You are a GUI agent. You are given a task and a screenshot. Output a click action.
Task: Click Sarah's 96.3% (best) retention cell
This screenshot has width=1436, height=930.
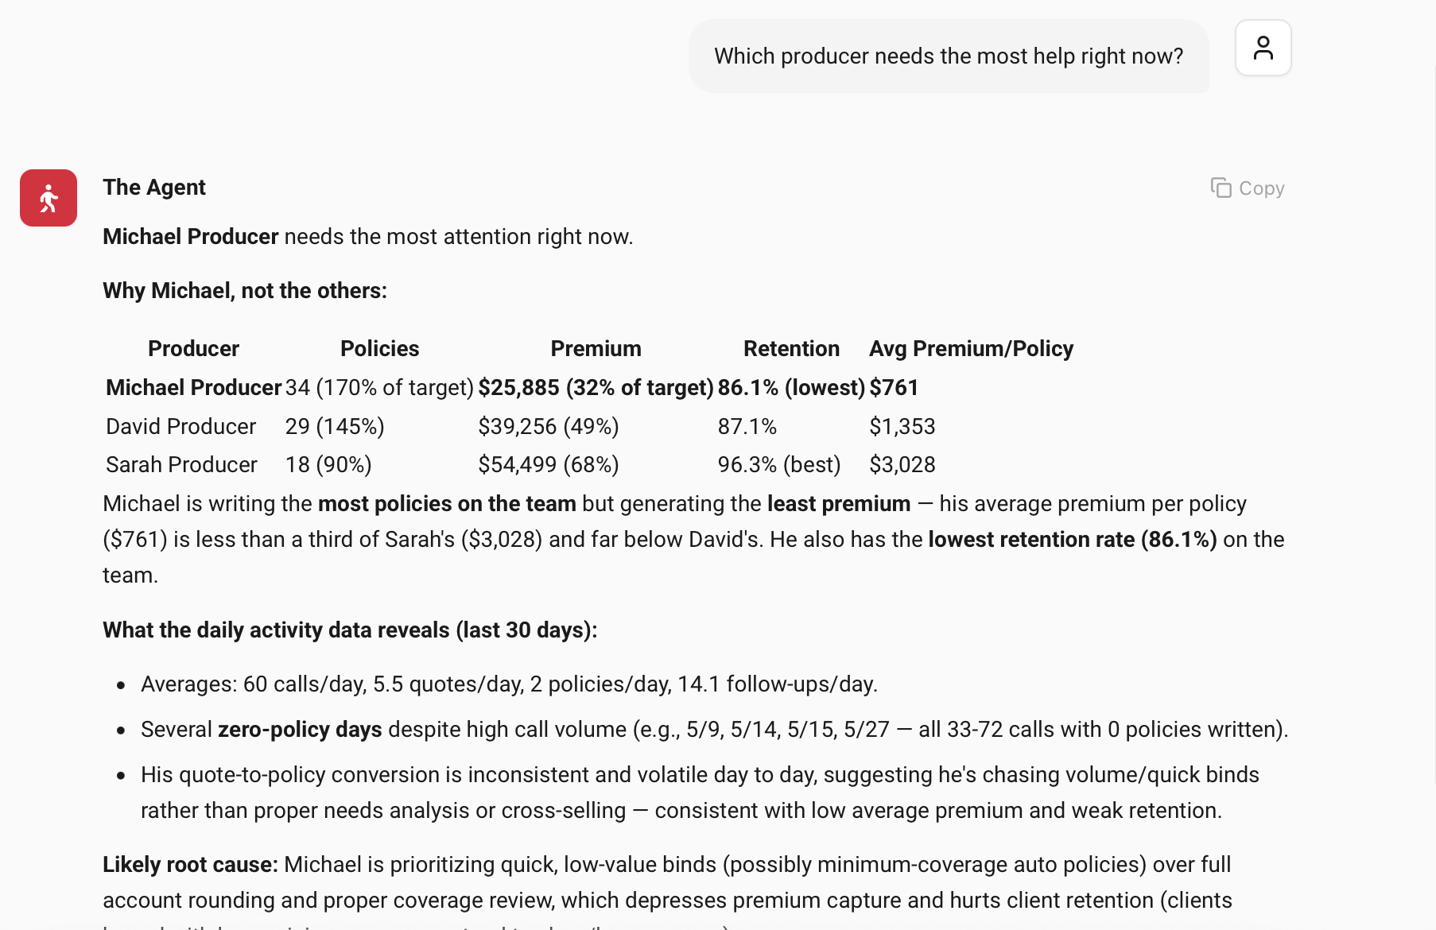click(x=779, y=465)
